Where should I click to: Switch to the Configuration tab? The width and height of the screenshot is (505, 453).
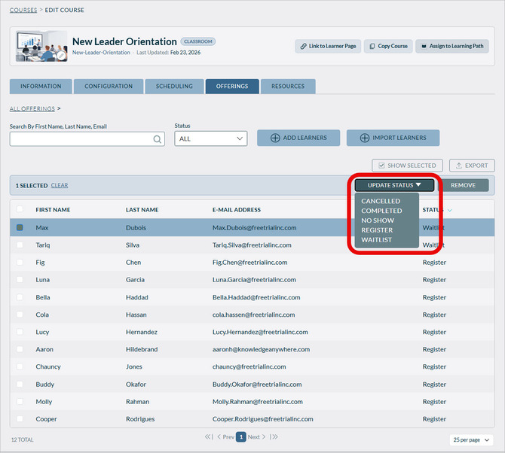(x=109, y=87)
